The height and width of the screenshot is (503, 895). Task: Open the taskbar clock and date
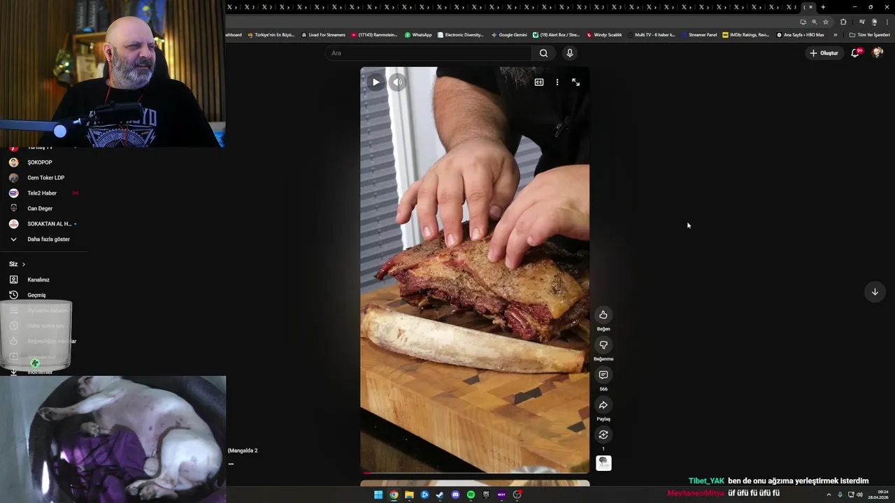pyautogui.click(x=879, y=495)
